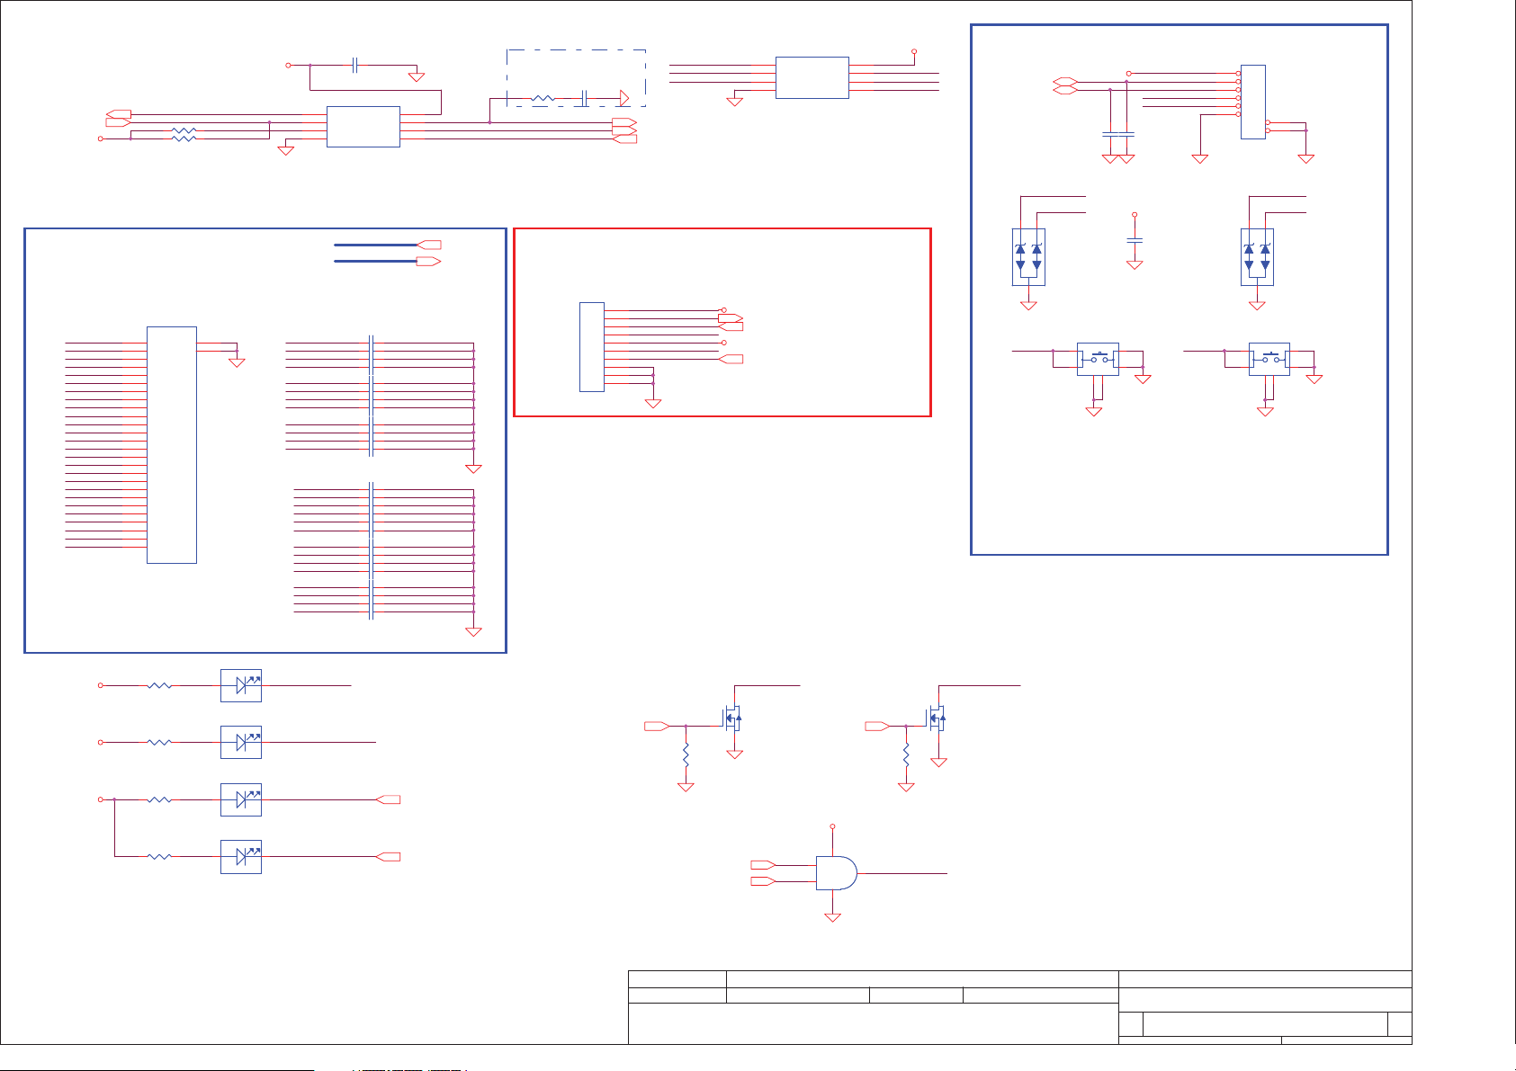
Task: Select the AND gate symbol
Action: click(x=837, y=872)
